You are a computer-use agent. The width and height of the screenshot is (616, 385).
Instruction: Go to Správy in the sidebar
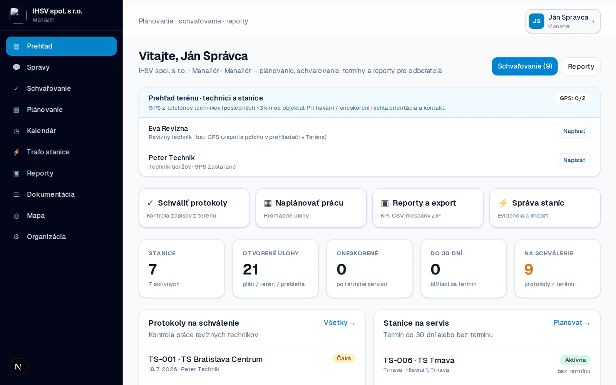point(61,67)
